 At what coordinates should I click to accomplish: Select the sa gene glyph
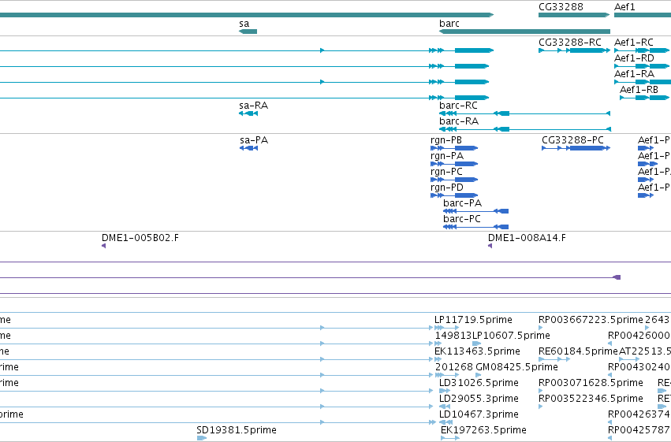(248, 32)
